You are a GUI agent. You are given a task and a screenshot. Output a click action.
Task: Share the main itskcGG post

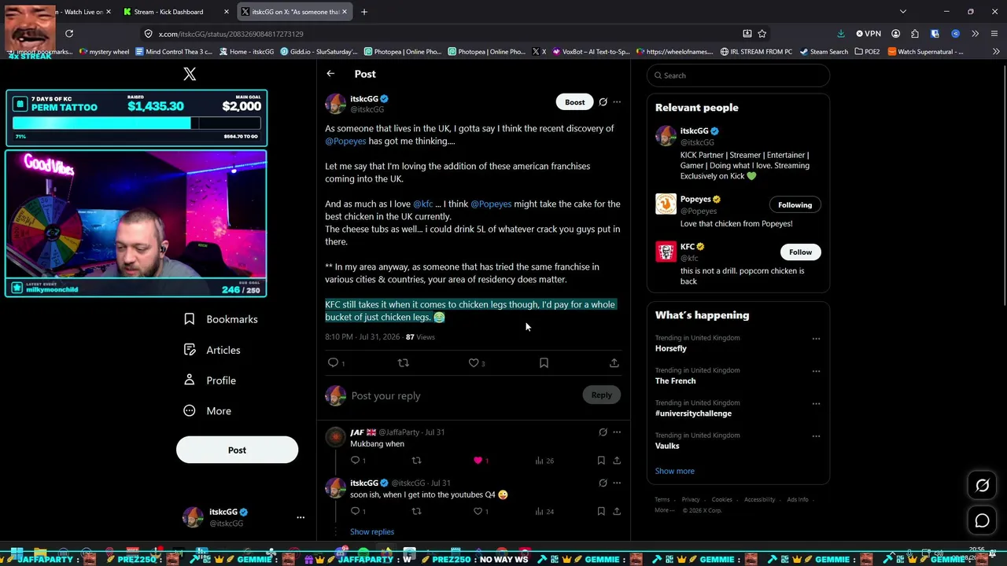click(x=614, y=362)
